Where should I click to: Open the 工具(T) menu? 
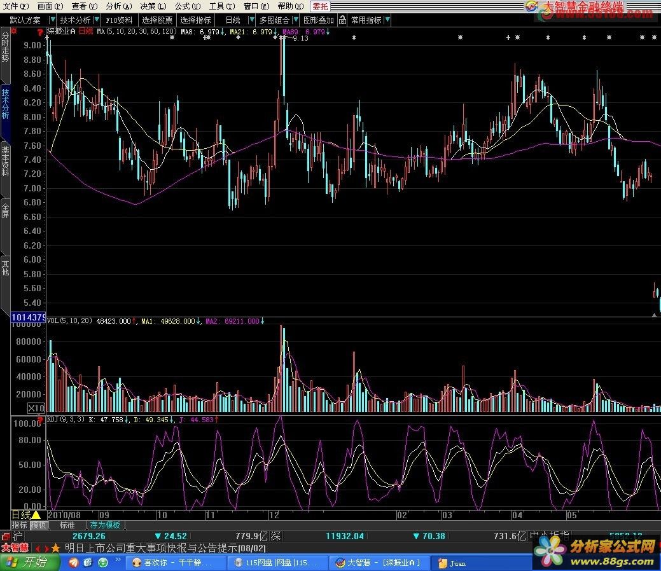click(222, 6)
